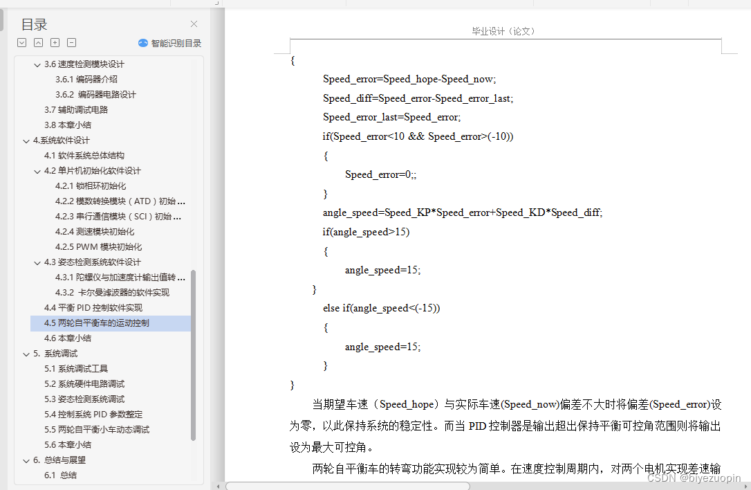Go to 3.6.1 编码器介绍
Screen dimensions: 751x490
[x=86, y=79]
